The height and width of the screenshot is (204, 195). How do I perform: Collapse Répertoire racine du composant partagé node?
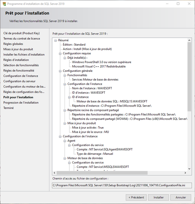(65, 111)
